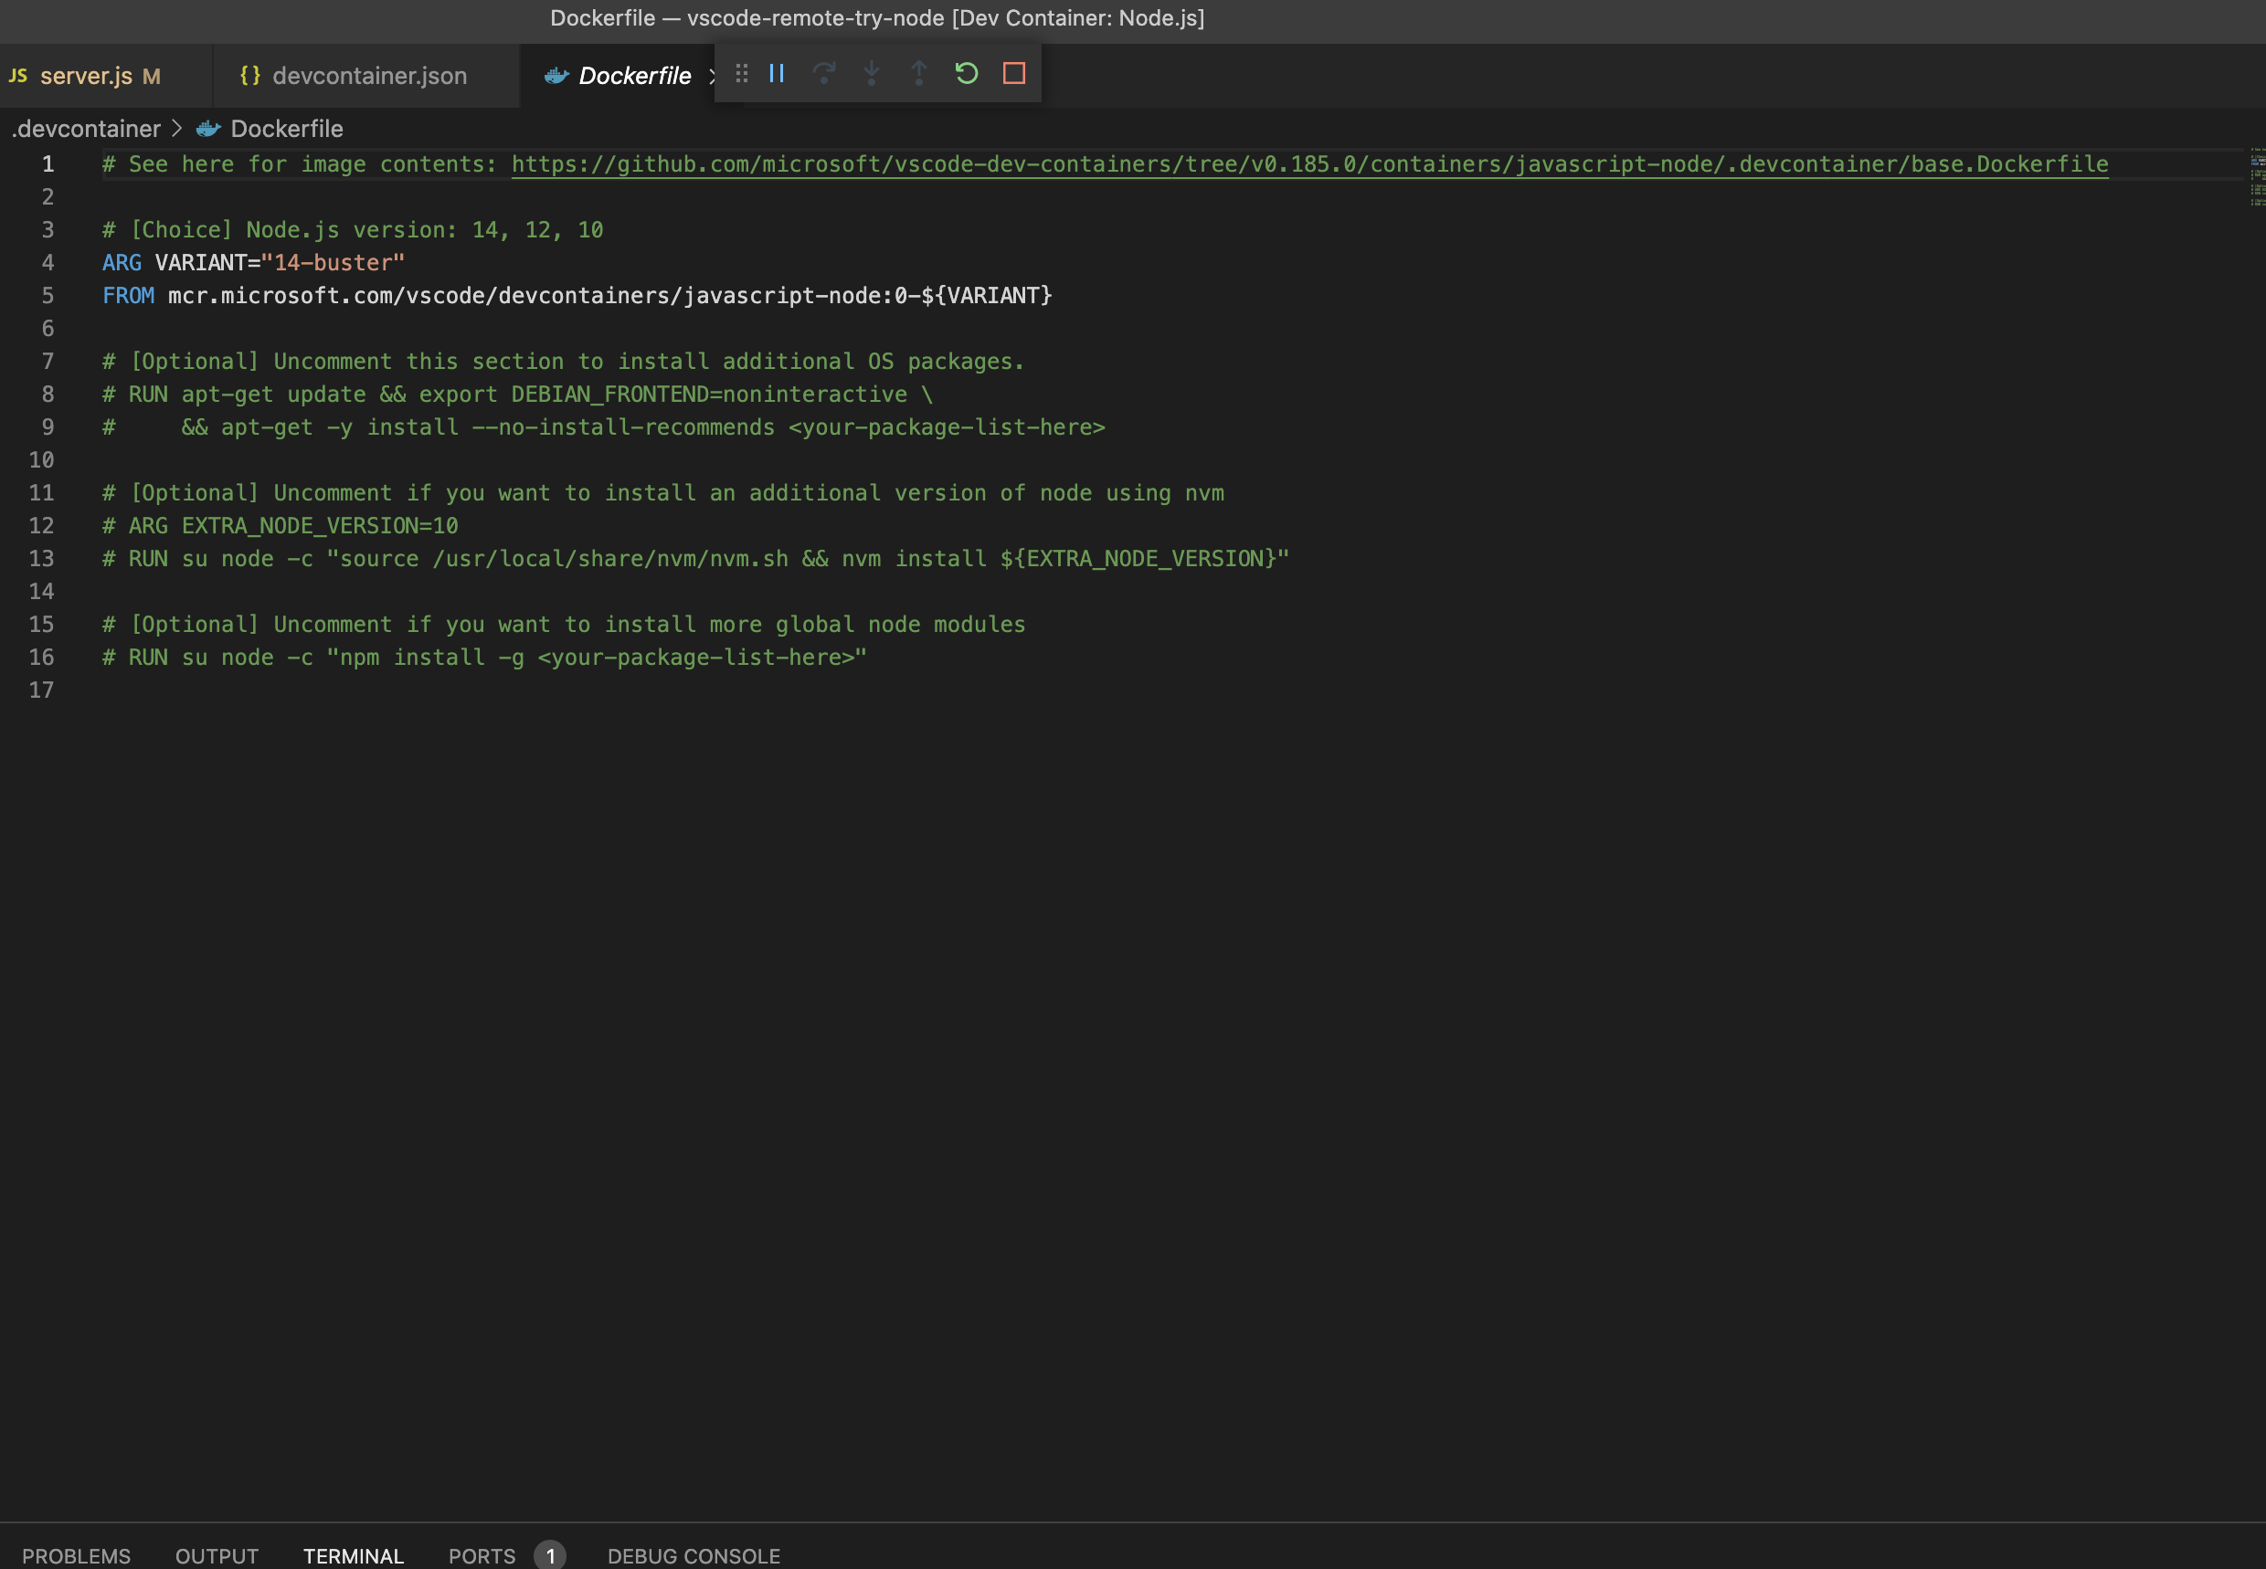Click the JS file icon on server.js tab

[16, 75]
